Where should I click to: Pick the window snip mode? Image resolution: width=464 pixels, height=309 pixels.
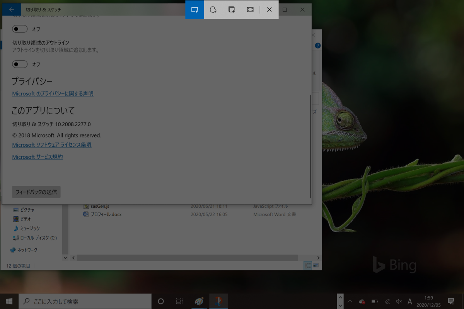click(x=232, y=10)
